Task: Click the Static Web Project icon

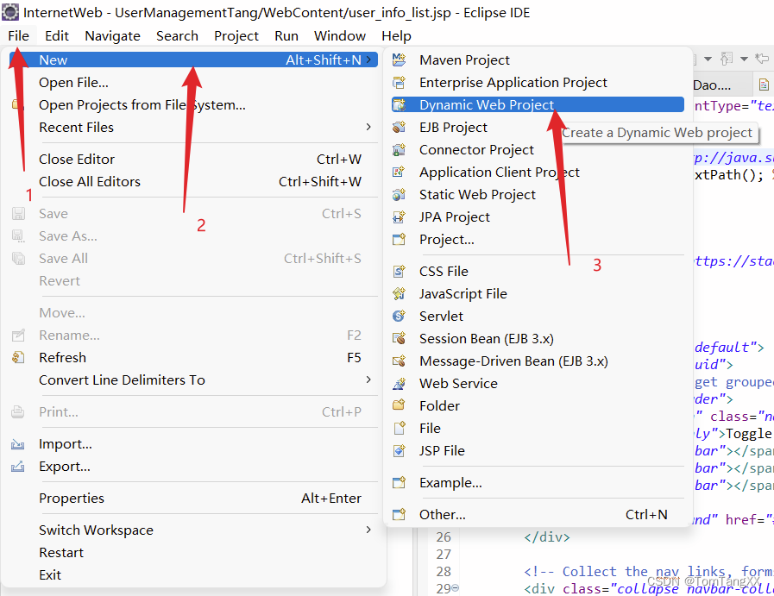Action: tap(399, 194)
